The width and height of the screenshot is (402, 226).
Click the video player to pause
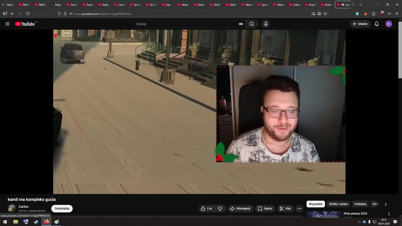click(199, 112)
